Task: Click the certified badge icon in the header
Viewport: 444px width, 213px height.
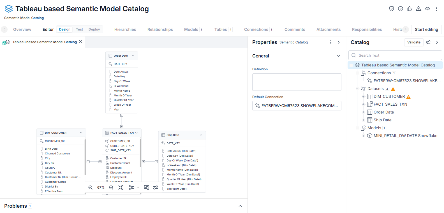Action: [x=401, y=9]
